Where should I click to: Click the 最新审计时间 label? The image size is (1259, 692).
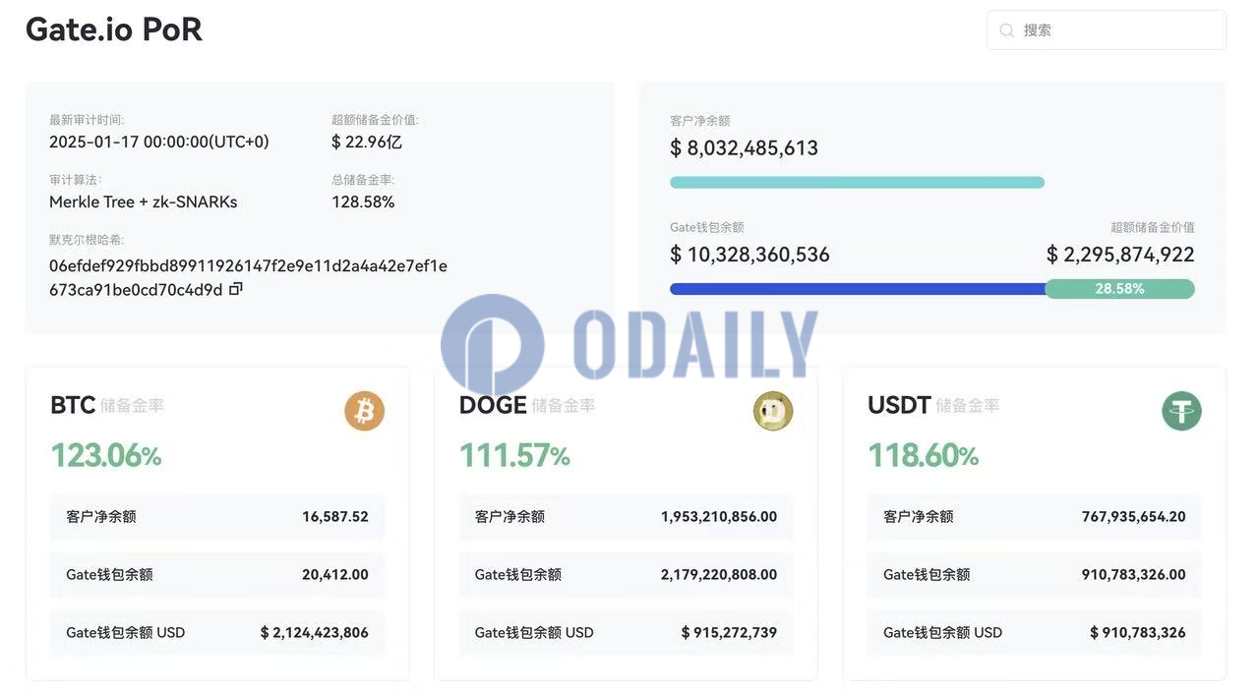click(87, 120)
